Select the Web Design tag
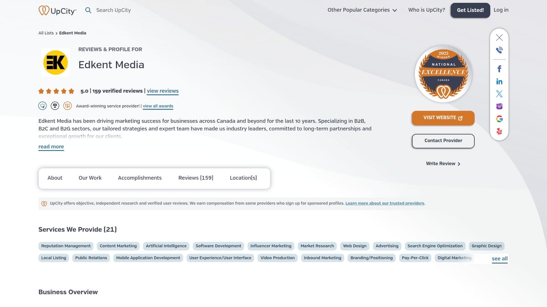The image size is (547, 307). pyautogui.click(x=355, y=246)
